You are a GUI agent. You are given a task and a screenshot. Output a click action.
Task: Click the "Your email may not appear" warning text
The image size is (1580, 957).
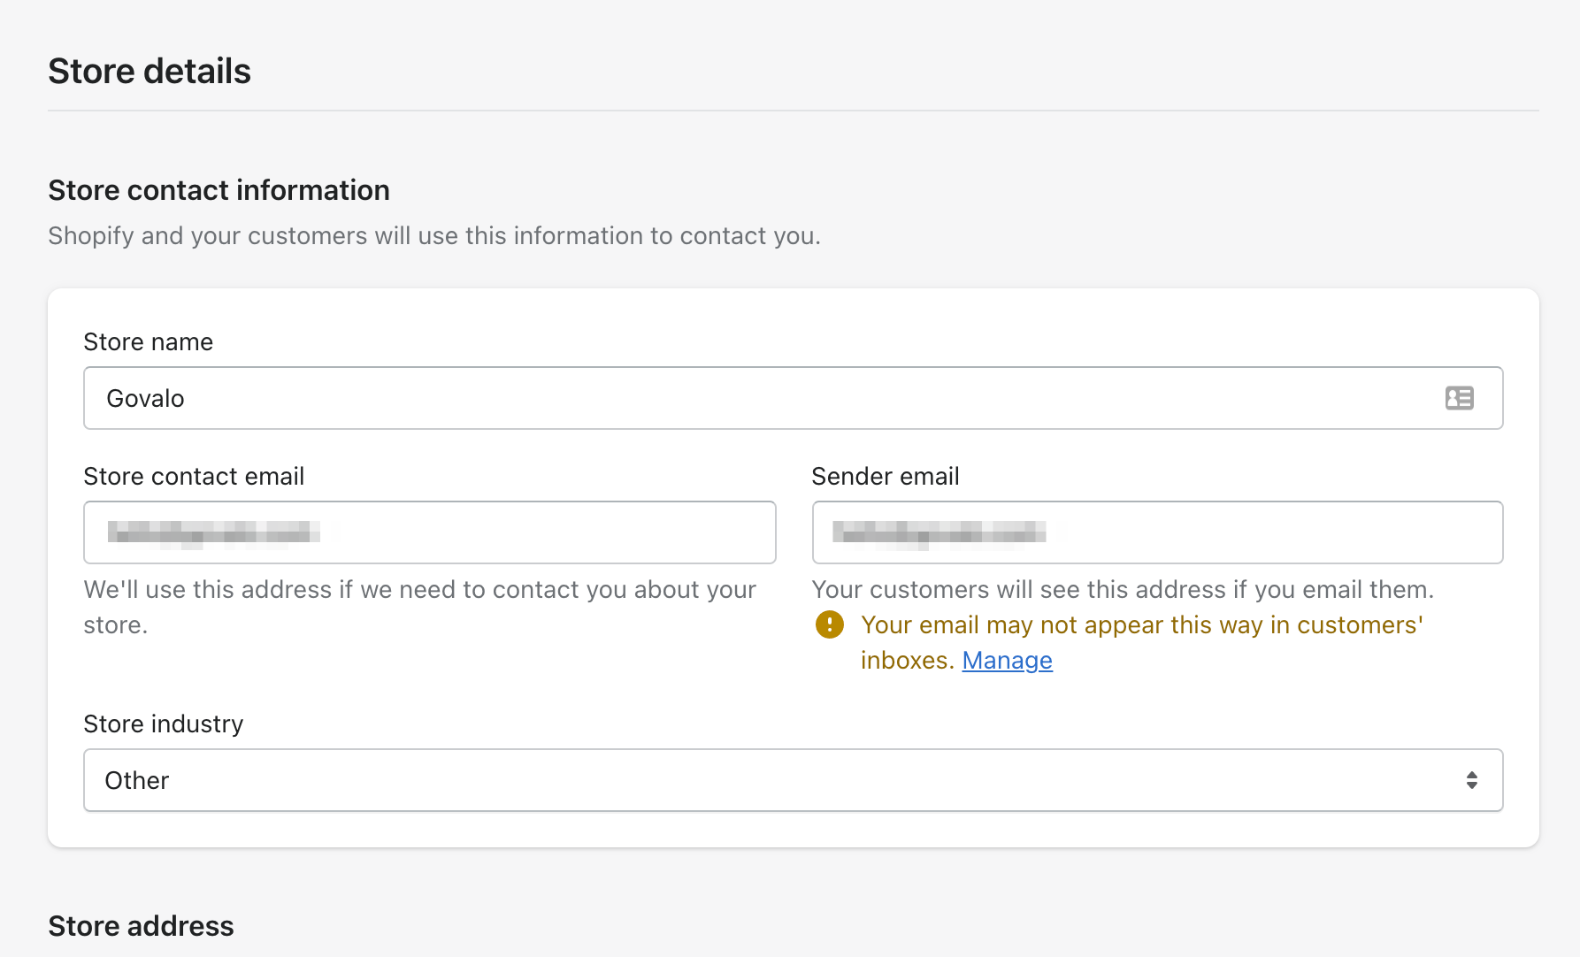1141,625
